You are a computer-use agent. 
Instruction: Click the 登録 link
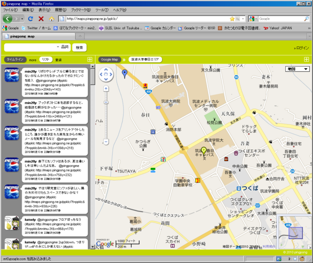[x=58, y=60]
